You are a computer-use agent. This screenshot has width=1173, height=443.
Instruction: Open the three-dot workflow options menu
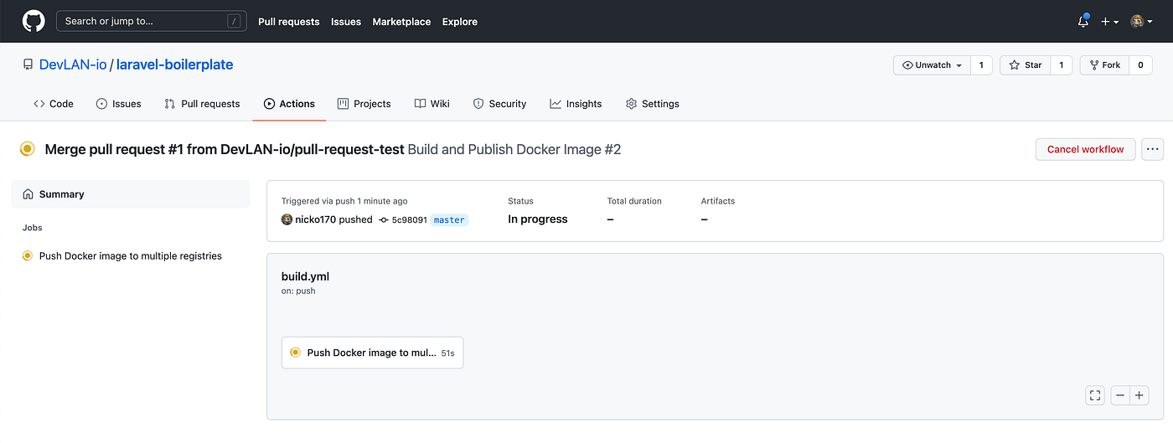click(x=1153, y=149)
